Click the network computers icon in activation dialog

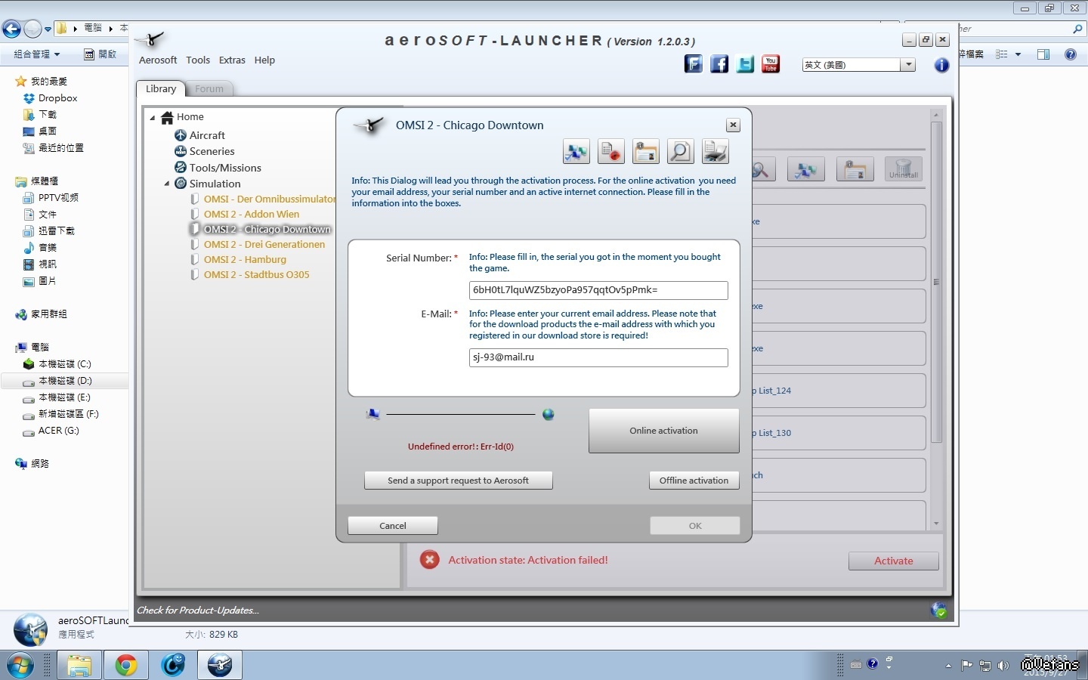click(x=576, y=152)
